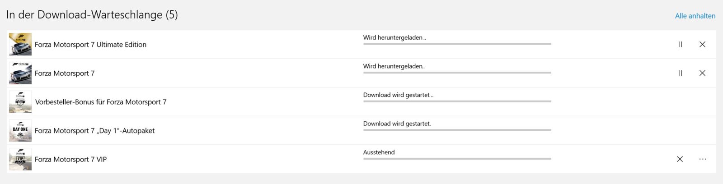Click "Wird heruntergeladen" status of Forza Motorsport 7
This screenshot has width=723, height=184.
point(394,66)
